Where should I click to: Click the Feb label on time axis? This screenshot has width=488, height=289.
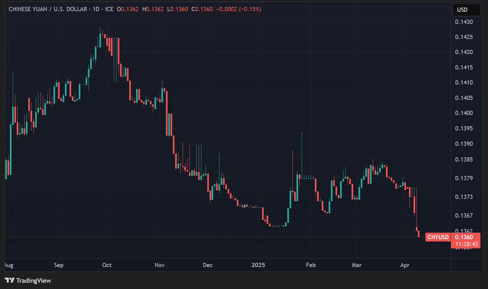[311, 265]
